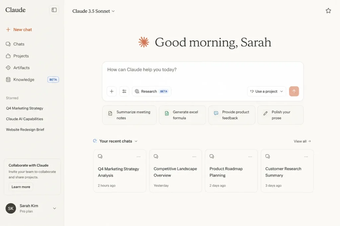
Task: Click 'Pro plan' label under Sarah Kim
Action: coord(26,211)
